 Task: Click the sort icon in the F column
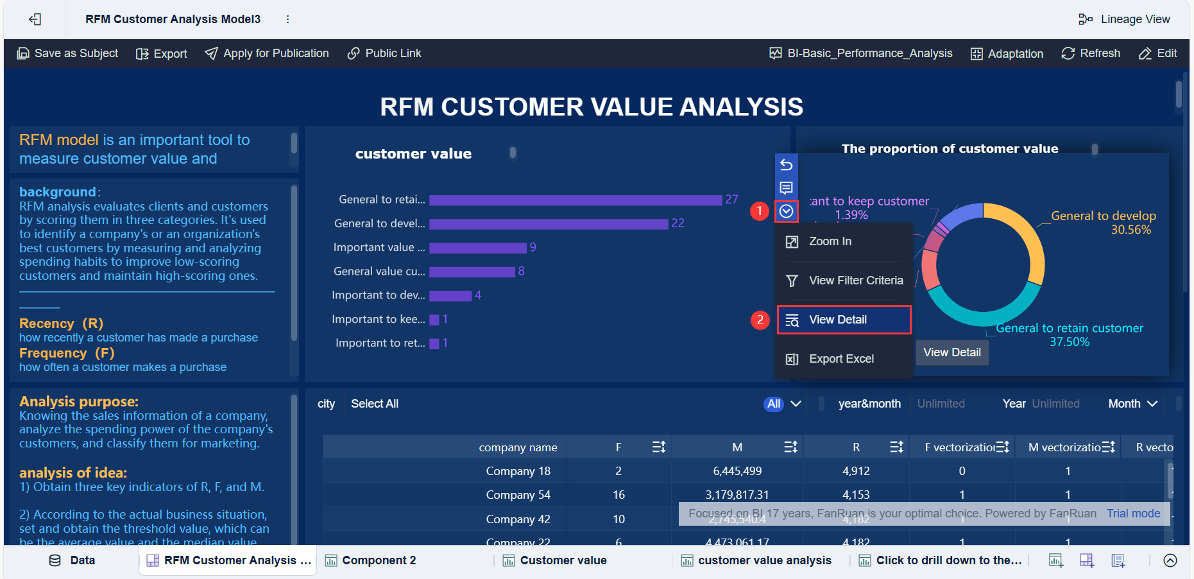pyautogui.click(x=659, y=447)
